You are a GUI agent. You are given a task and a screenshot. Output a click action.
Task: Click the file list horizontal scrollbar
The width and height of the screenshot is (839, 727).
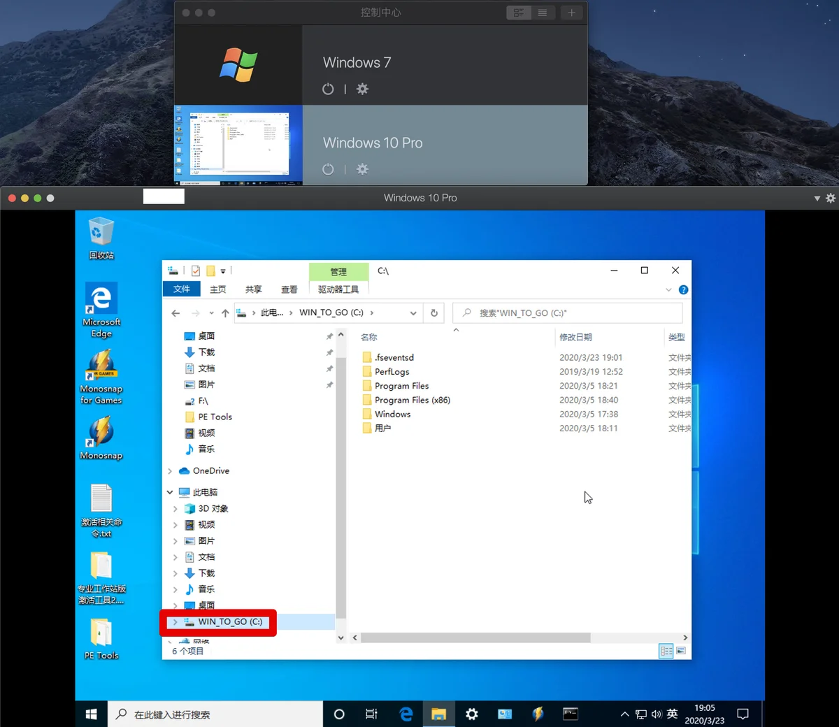point(475,638)
